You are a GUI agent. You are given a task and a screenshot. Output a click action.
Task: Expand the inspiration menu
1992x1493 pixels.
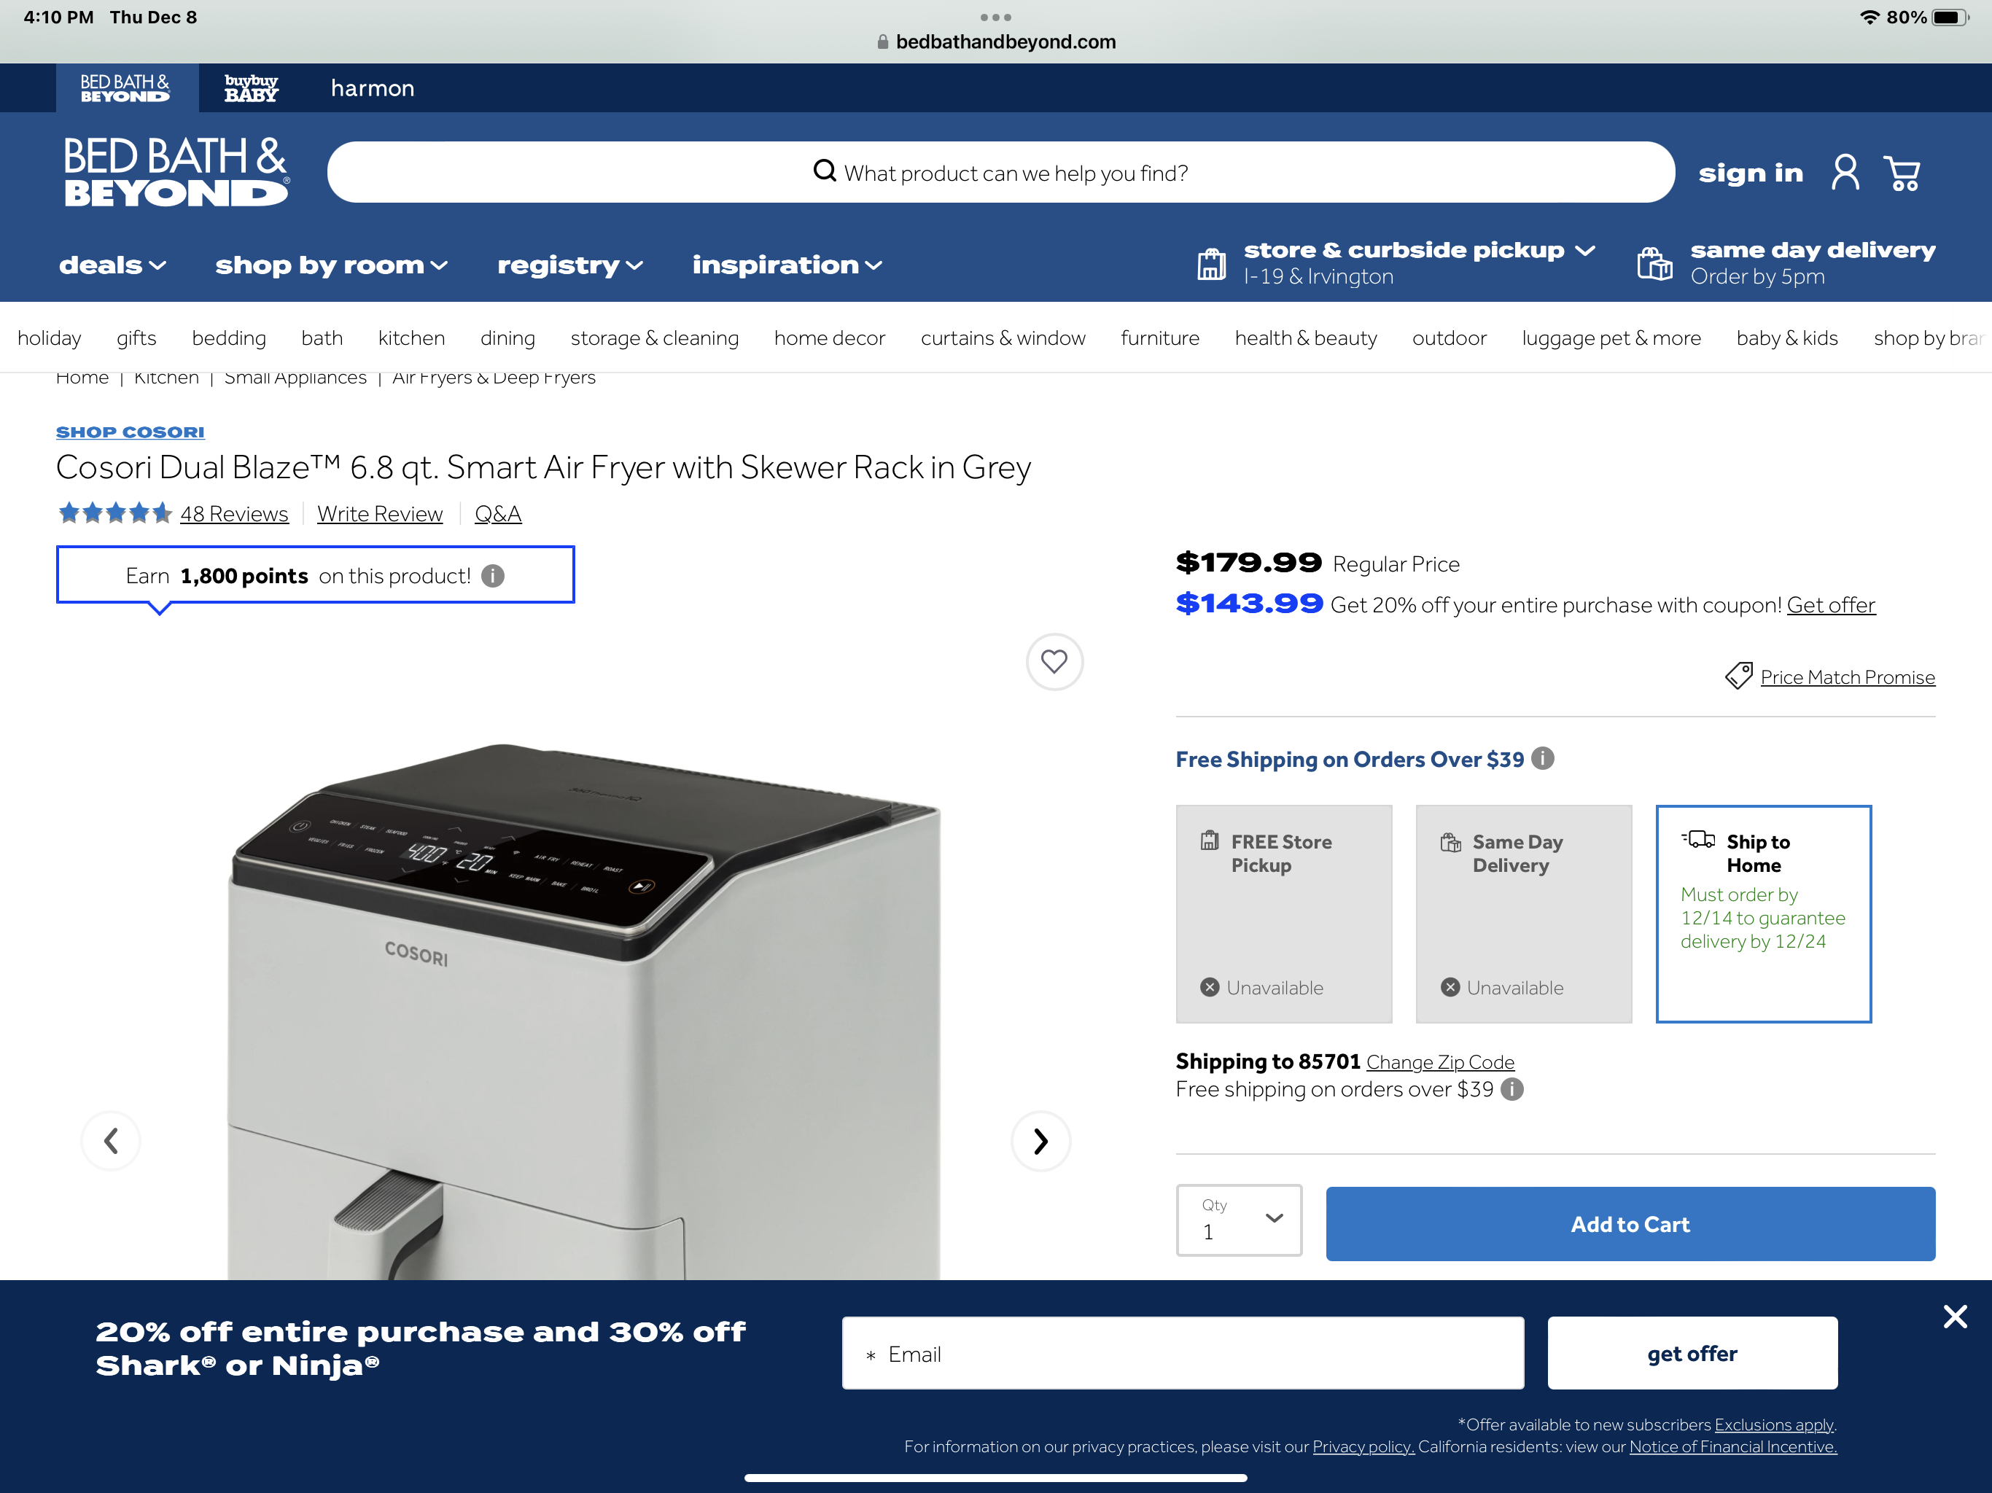pos(787,265)
